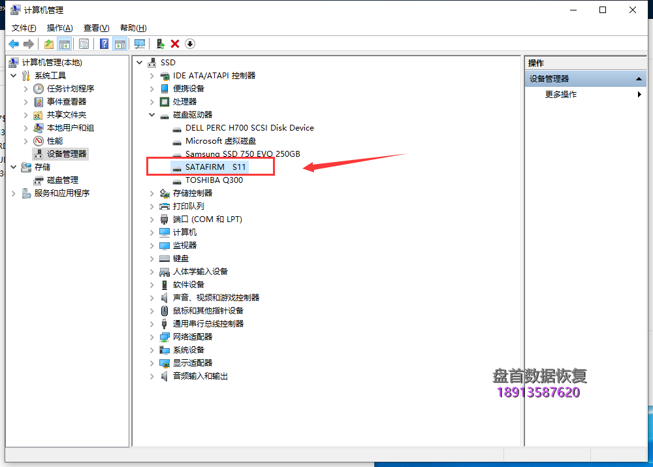This screenshot has width=653, height=467.
Task: Open 磁盘管理 in left tree
Action: 63,180
